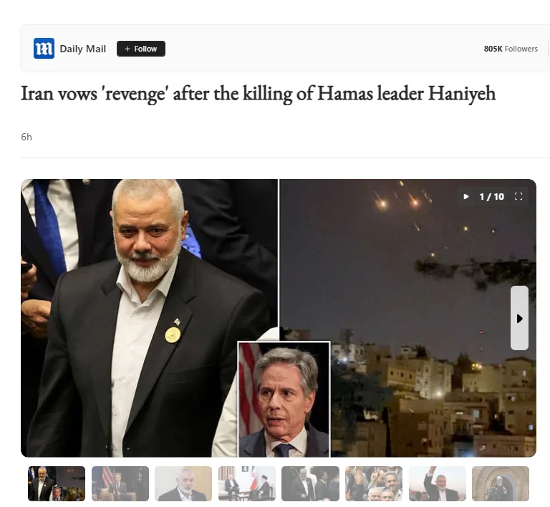Select the first gallery thumbnail
Viewport: 550px width, 507px height.
(57, 483)
